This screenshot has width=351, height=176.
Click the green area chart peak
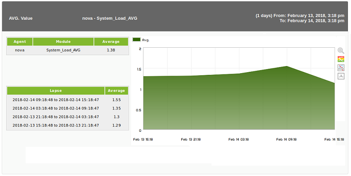coord(287,66)
